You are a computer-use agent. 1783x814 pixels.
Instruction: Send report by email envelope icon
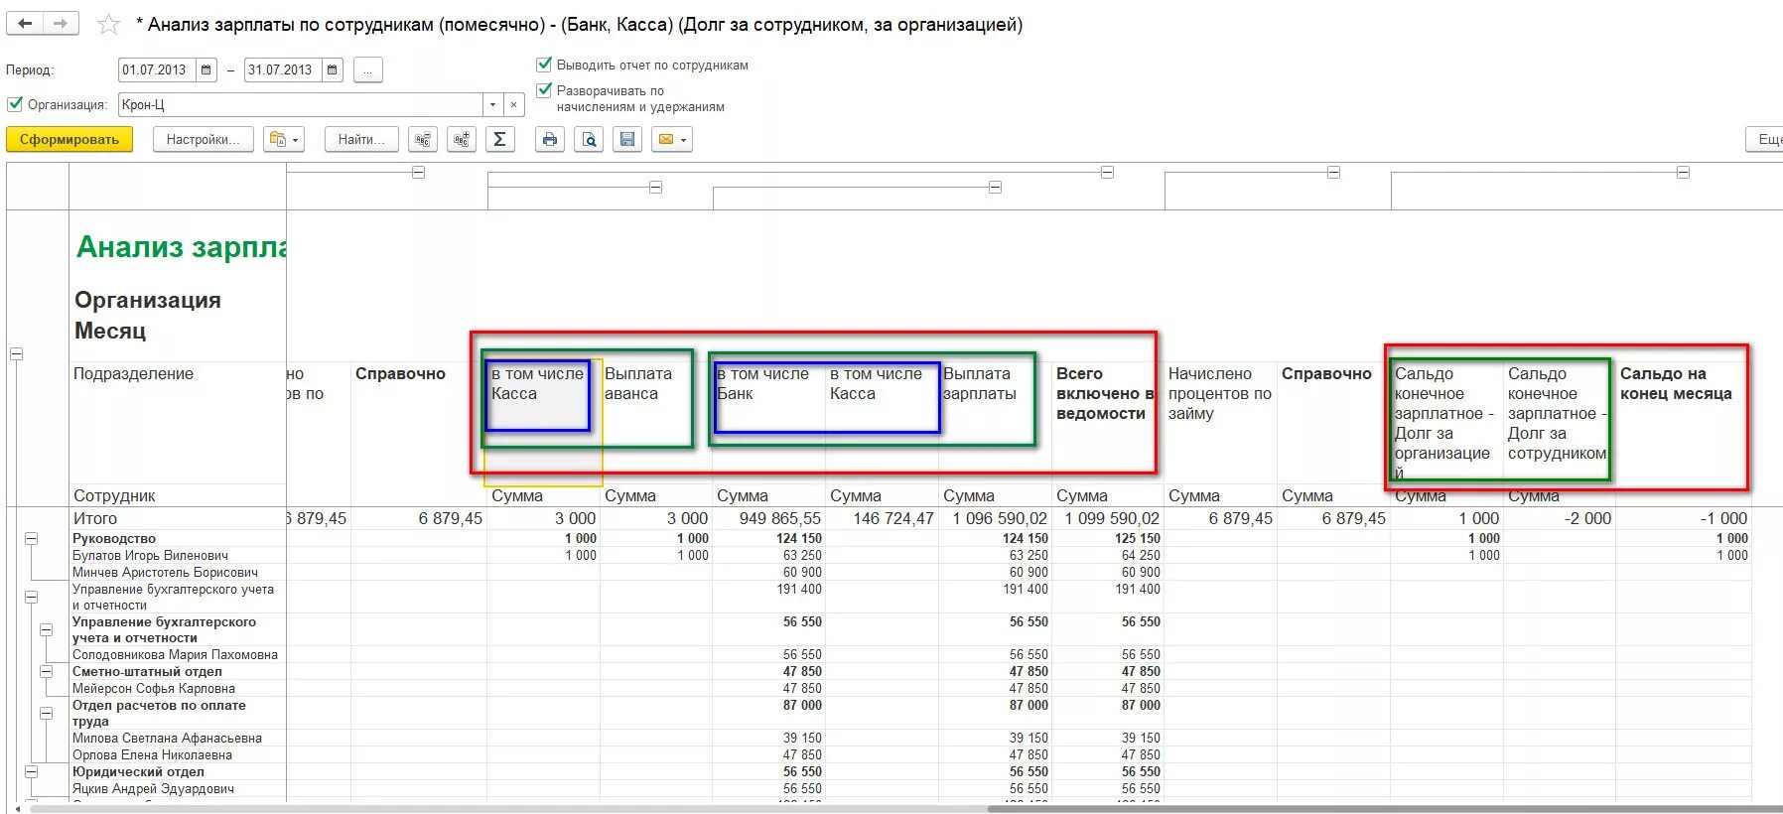672,140
